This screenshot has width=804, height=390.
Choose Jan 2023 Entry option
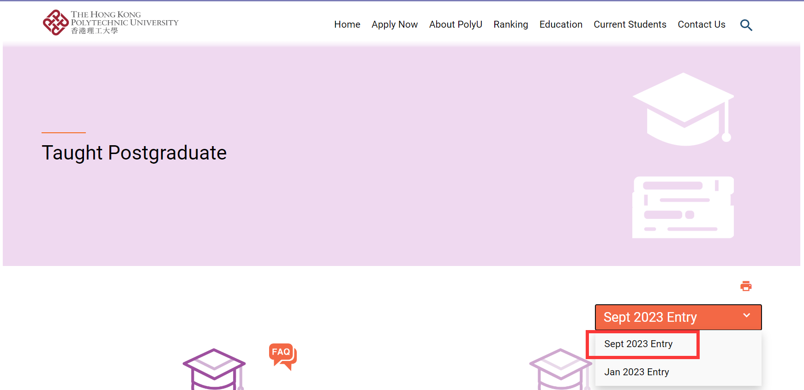coord(636,372)
